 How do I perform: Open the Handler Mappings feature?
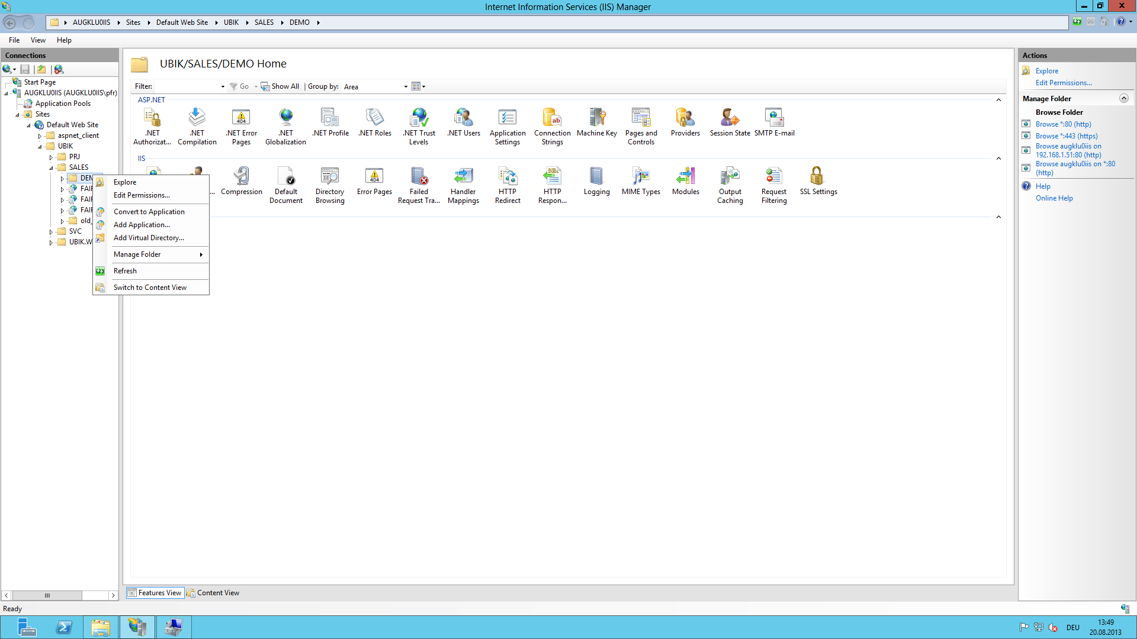coord(463,177)
